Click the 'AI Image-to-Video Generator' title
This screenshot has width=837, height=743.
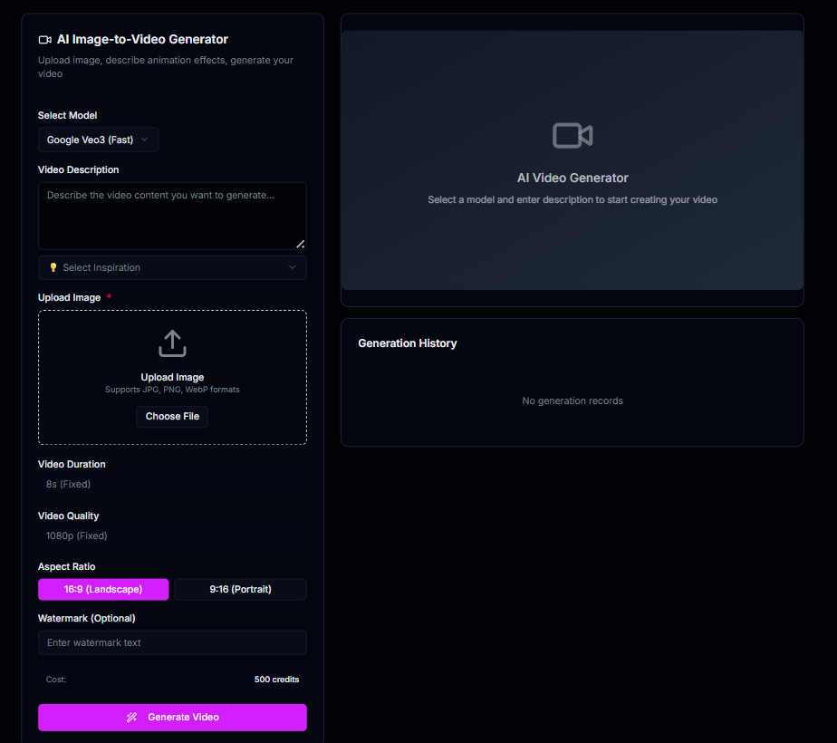[142, 40]
